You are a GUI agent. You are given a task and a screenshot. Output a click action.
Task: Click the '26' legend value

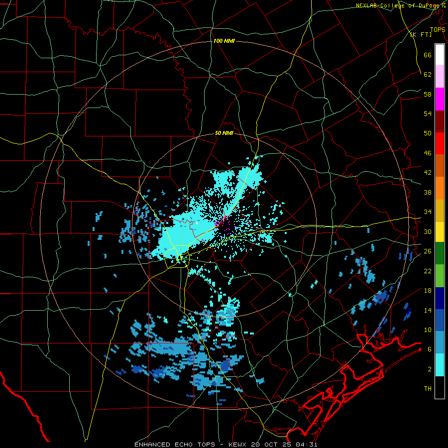tap(428, 251)
